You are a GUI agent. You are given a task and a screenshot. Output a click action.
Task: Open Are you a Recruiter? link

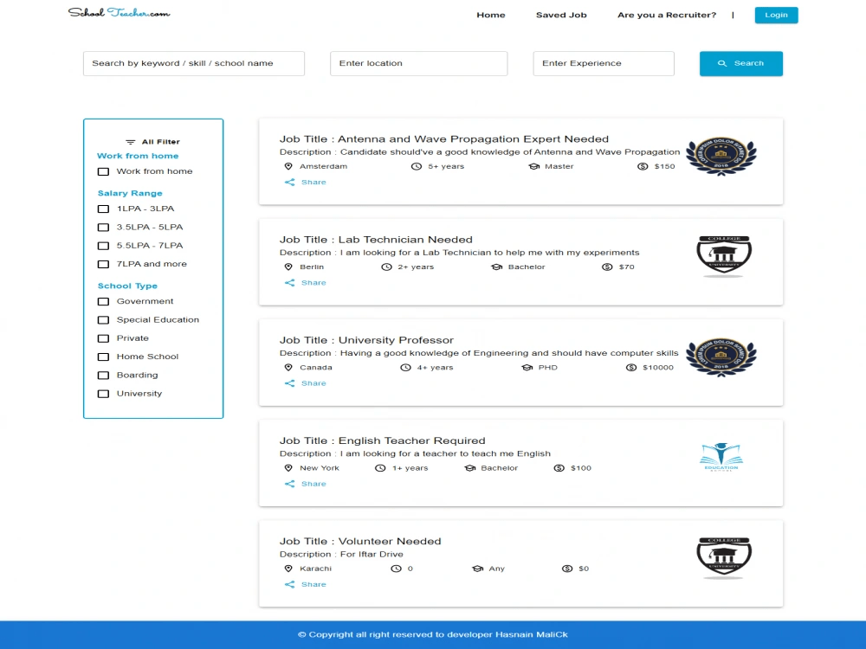pos(667,15)
